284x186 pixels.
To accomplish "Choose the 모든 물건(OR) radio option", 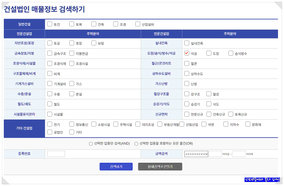I will (136, 144).
